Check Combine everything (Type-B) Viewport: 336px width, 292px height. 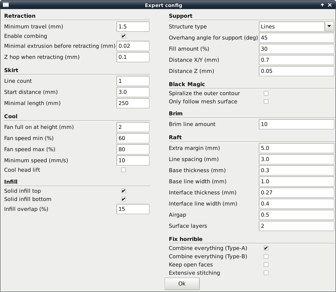click(266, 256)
